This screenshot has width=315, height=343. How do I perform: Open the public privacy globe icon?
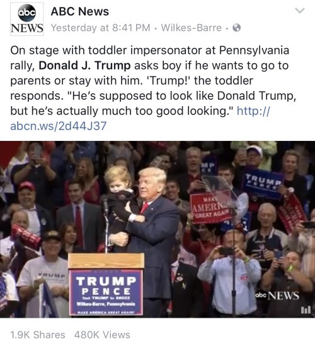(237, 28)
